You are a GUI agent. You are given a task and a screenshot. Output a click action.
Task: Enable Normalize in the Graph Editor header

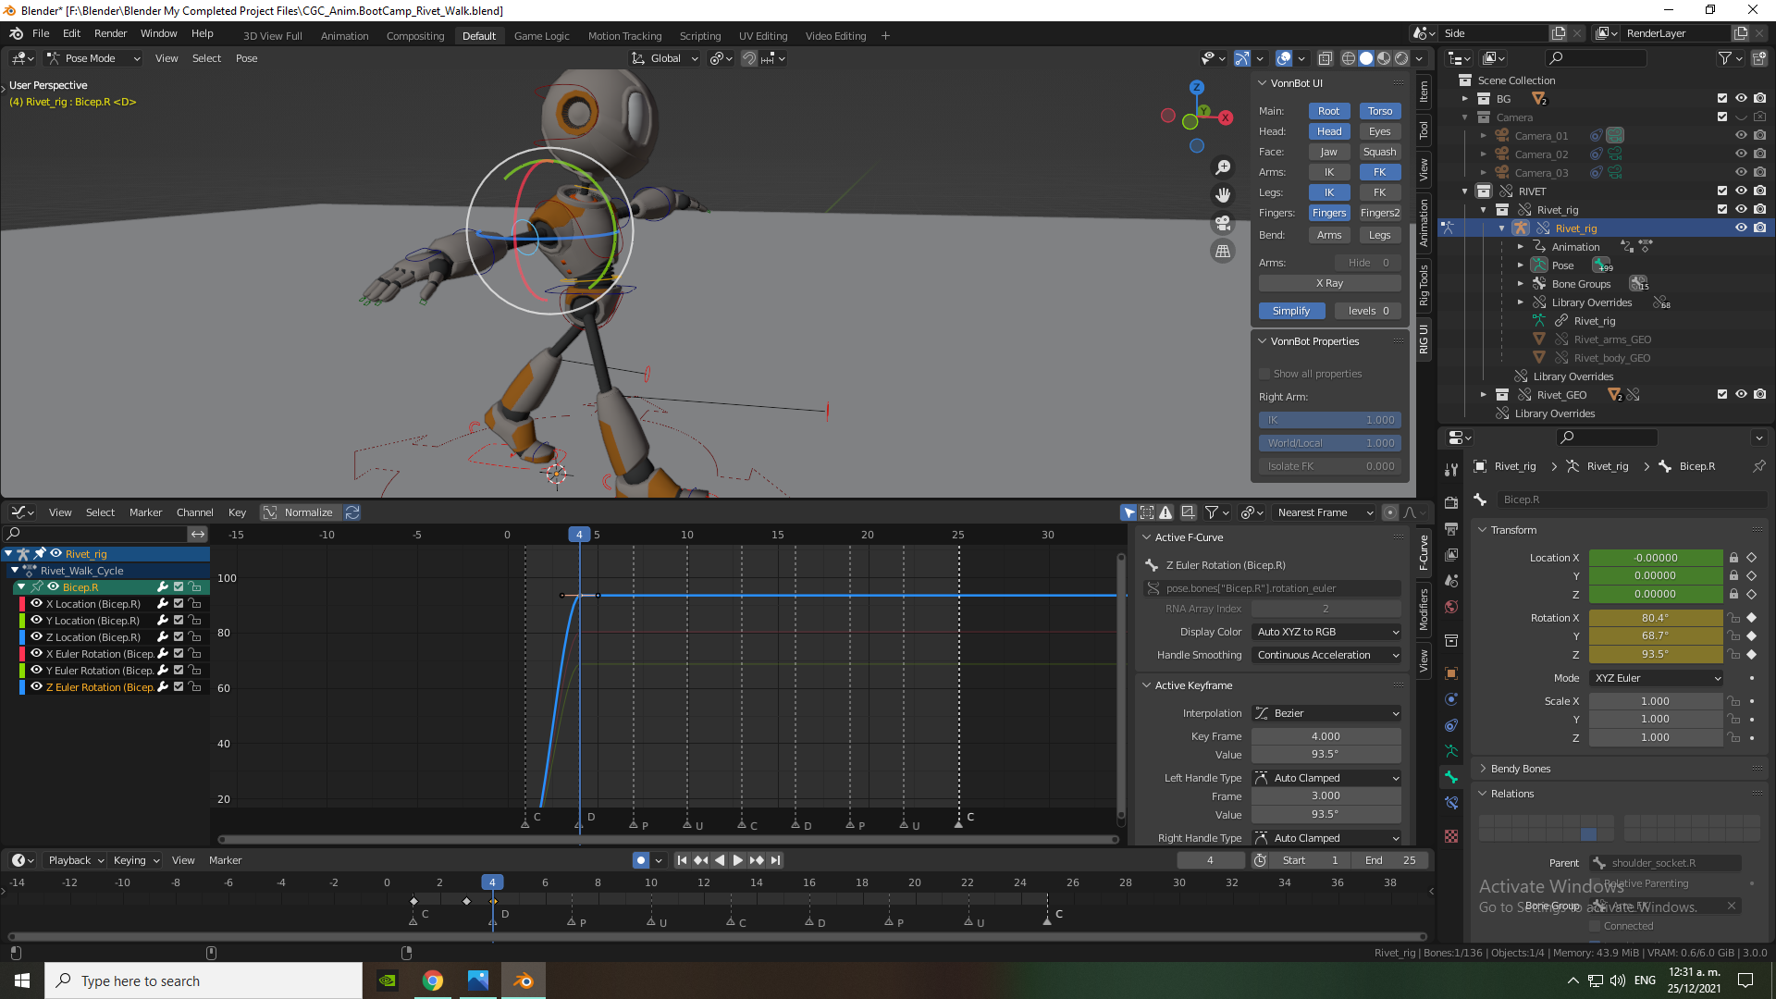(299, 512)
